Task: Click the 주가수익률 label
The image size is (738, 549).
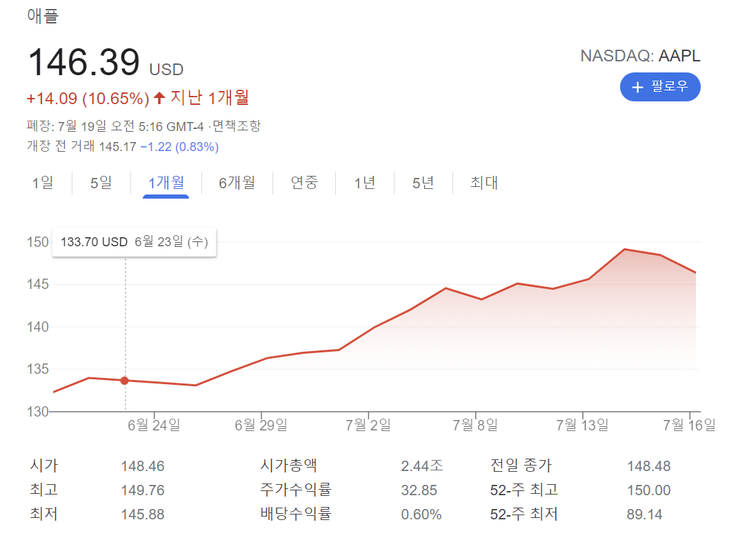Action: (x=296, y=490)
